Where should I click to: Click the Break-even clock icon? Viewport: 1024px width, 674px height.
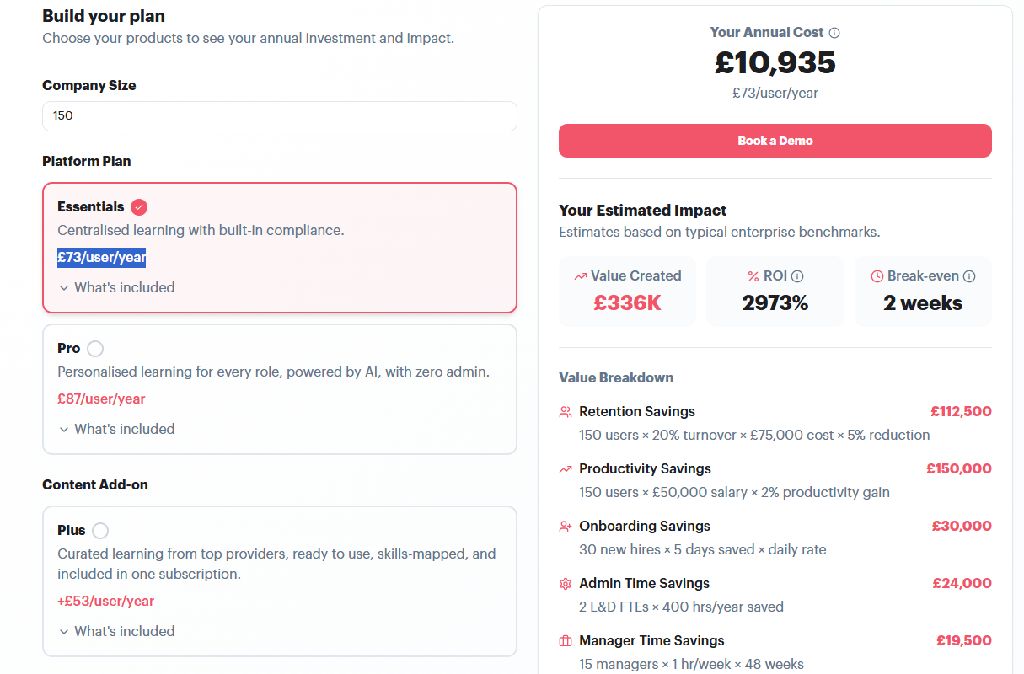877,275
